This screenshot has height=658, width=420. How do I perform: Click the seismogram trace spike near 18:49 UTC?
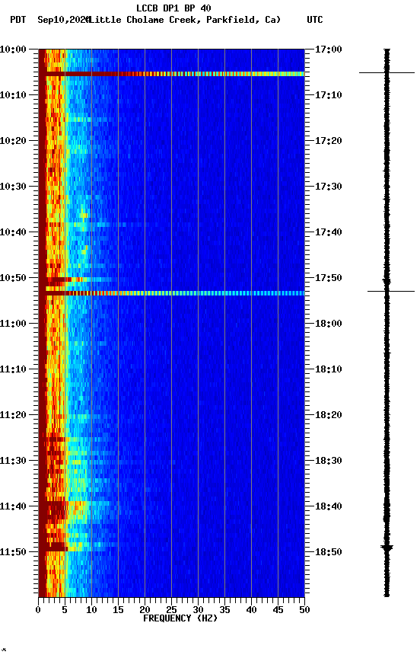pyautogui.click(x=387, y=548)
